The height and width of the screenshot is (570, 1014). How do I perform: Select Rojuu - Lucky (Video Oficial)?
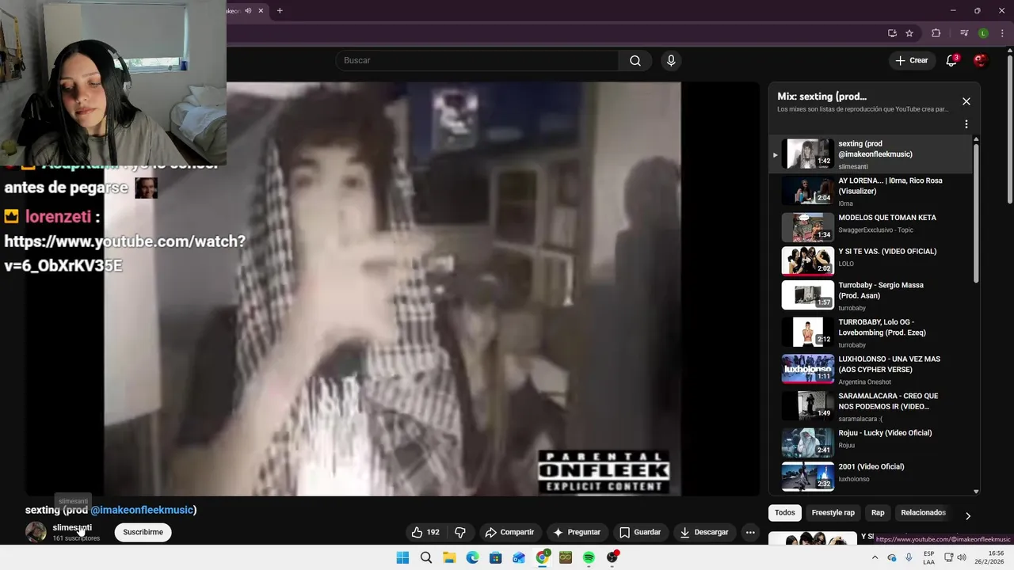click(871, 443)
